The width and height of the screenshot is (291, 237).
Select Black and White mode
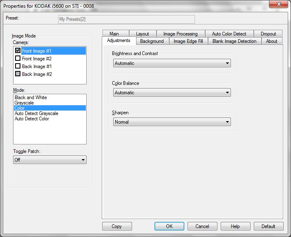point(49,97)
